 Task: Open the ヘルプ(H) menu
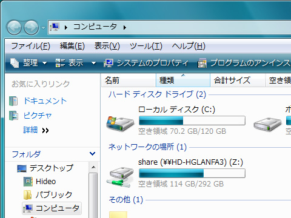[189, 46]
